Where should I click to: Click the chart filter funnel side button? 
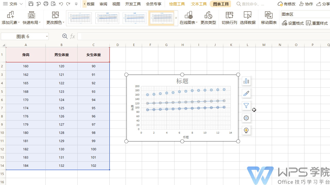tap(246, 106)
